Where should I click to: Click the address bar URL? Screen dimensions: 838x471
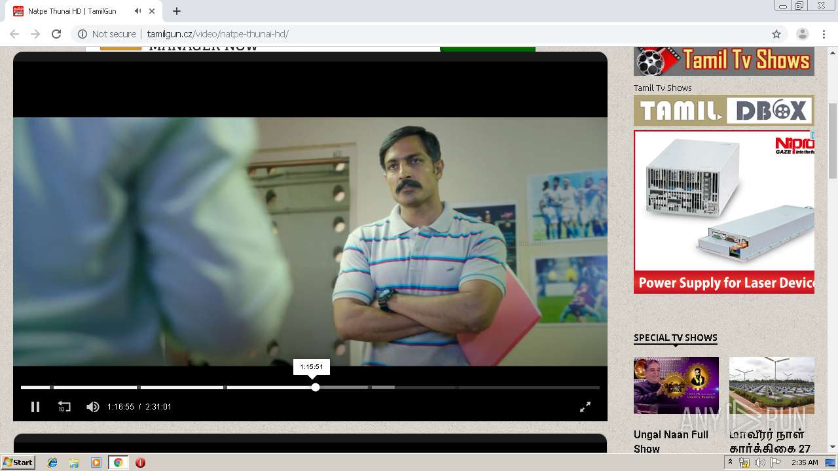tap(217, 34)
